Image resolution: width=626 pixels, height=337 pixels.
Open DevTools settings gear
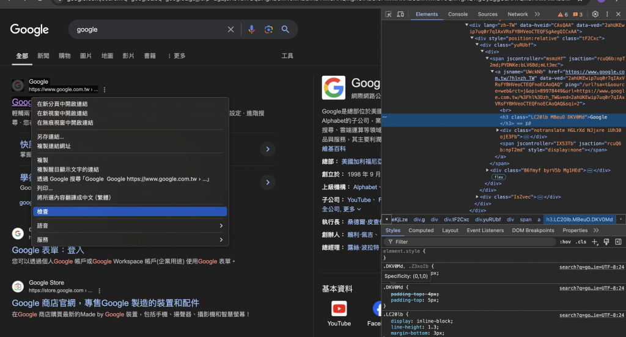[x=595, y=14]
